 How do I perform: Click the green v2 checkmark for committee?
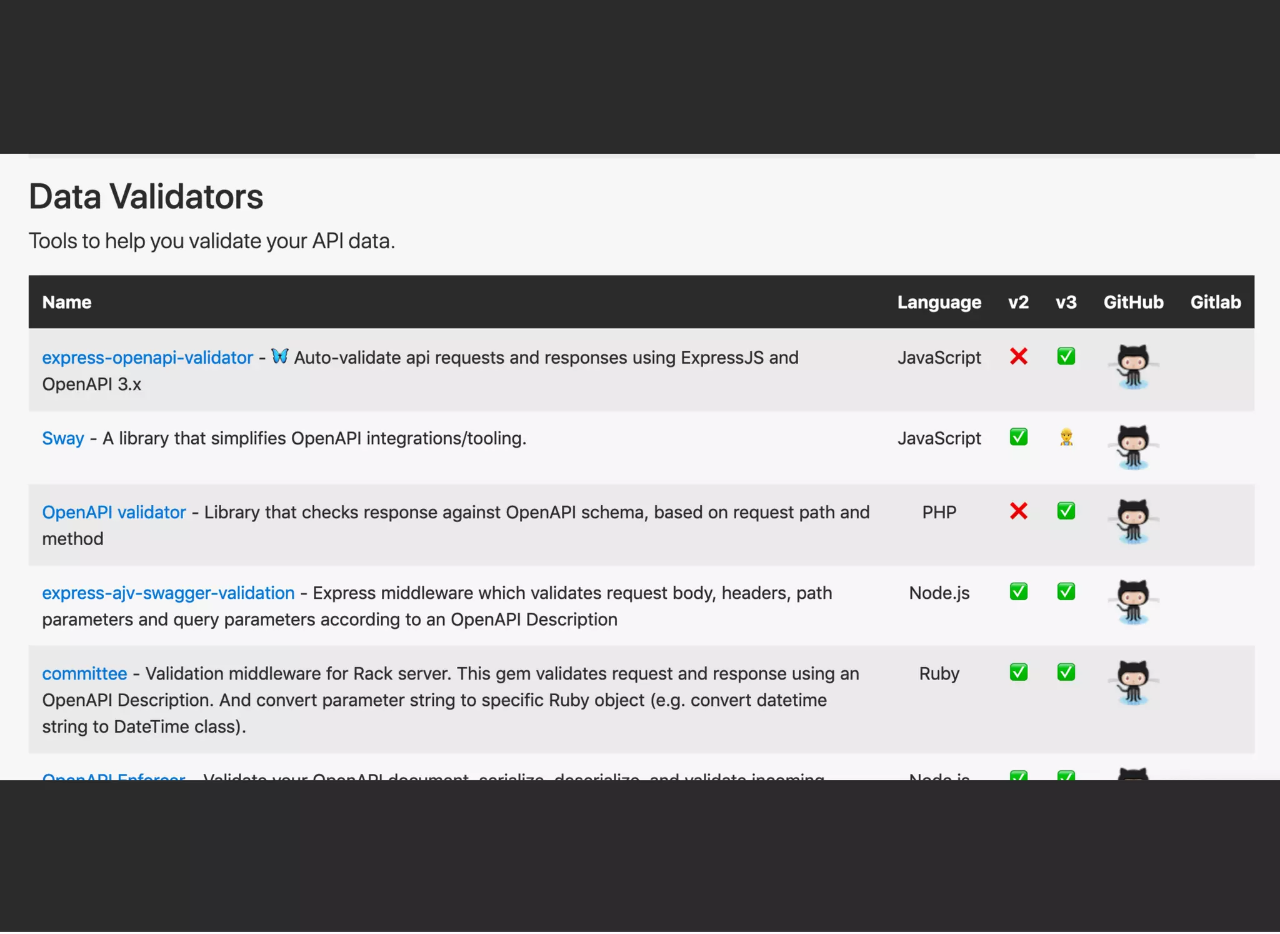pos(1018,673)
